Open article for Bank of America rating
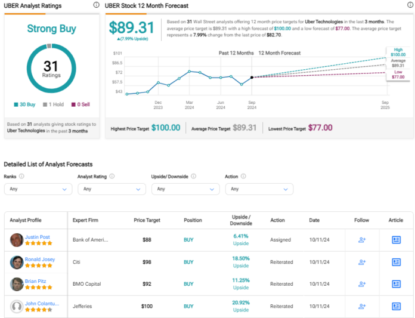Screen dimensions: 415x318 click(396, 240)
